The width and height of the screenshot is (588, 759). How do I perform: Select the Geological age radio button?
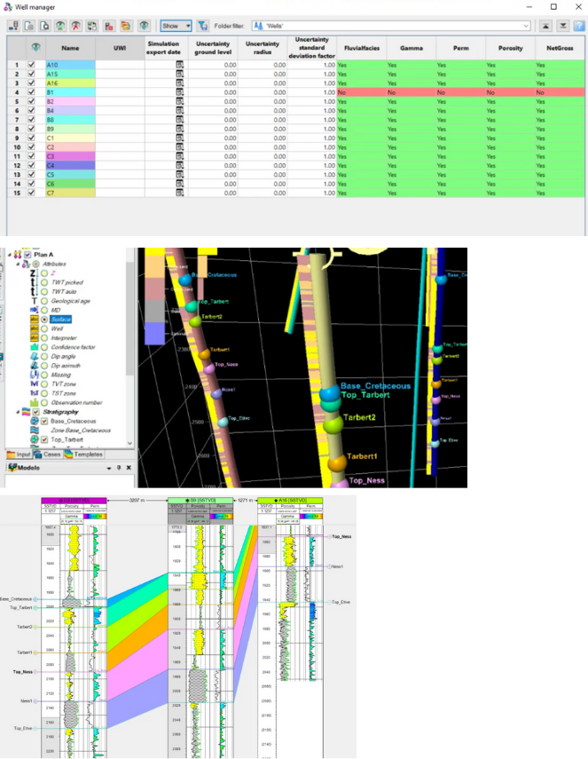44,301
